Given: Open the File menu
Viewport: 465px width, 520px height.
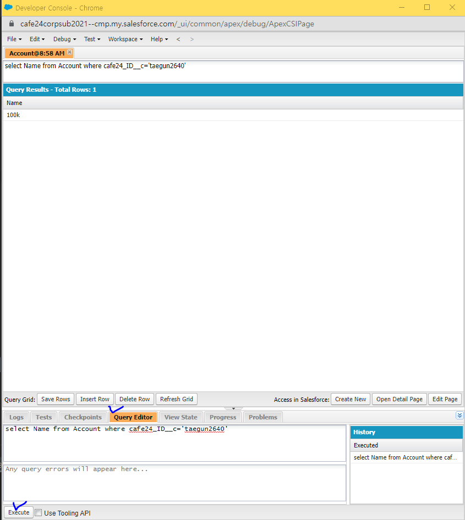Looking at the screenshot, I should point(14,39).
